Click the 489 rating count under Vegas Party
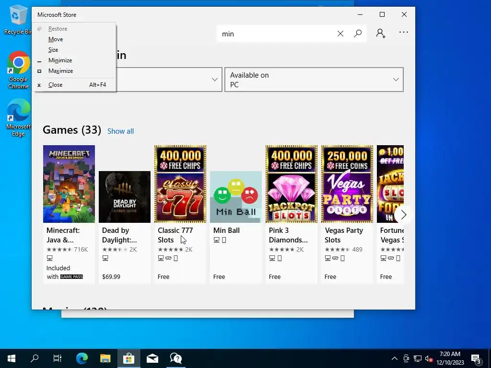 tap(357, 249)
